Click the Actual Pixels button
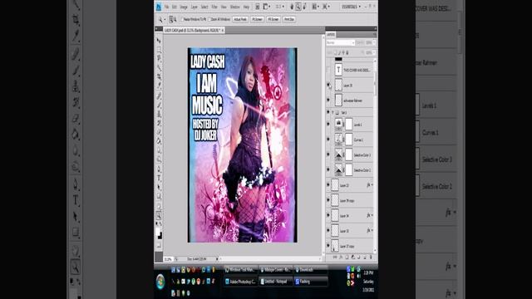The width and height of the screenshot is (532, 299). [x=240, y=19]
